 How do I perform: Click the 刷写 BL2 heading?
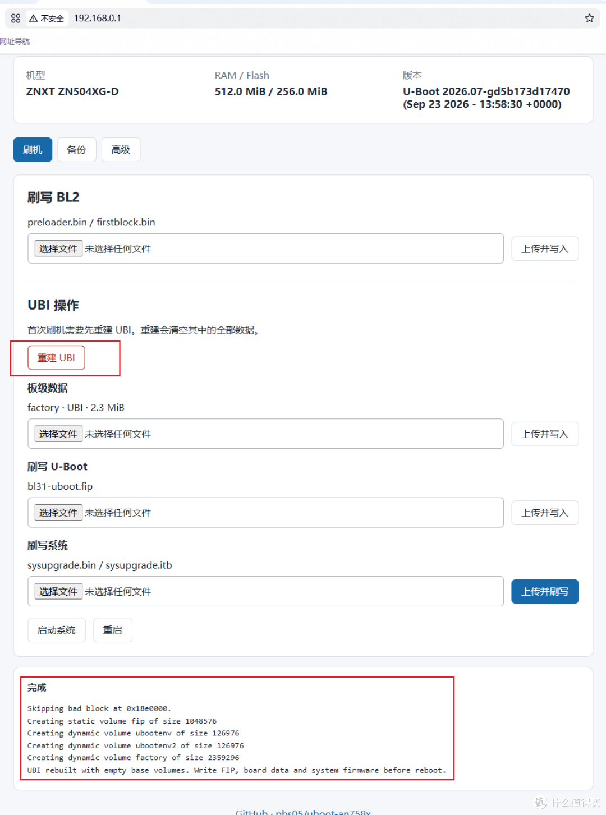pos(54,197)
